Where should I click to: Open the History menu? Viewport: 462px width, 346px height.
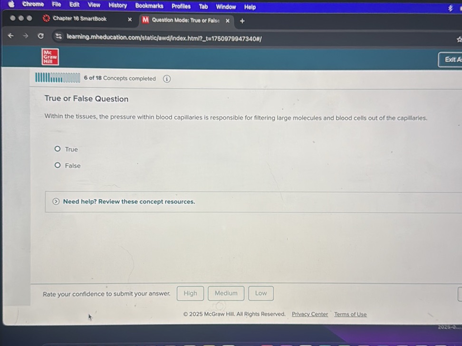point(117,5)
